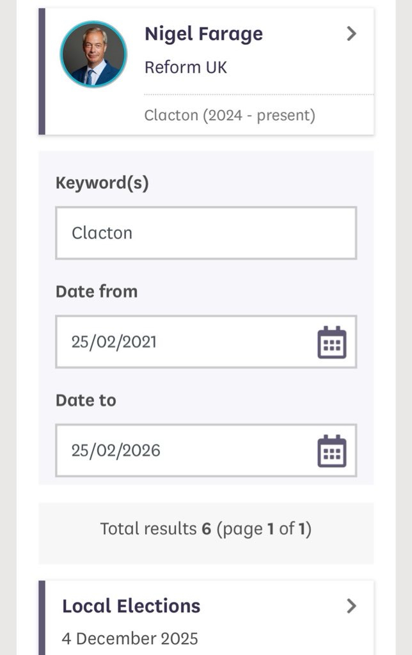Screen dimensions: 412x655
Task: Open the calendar picker for Date to
Action: [x=331, y=451]
